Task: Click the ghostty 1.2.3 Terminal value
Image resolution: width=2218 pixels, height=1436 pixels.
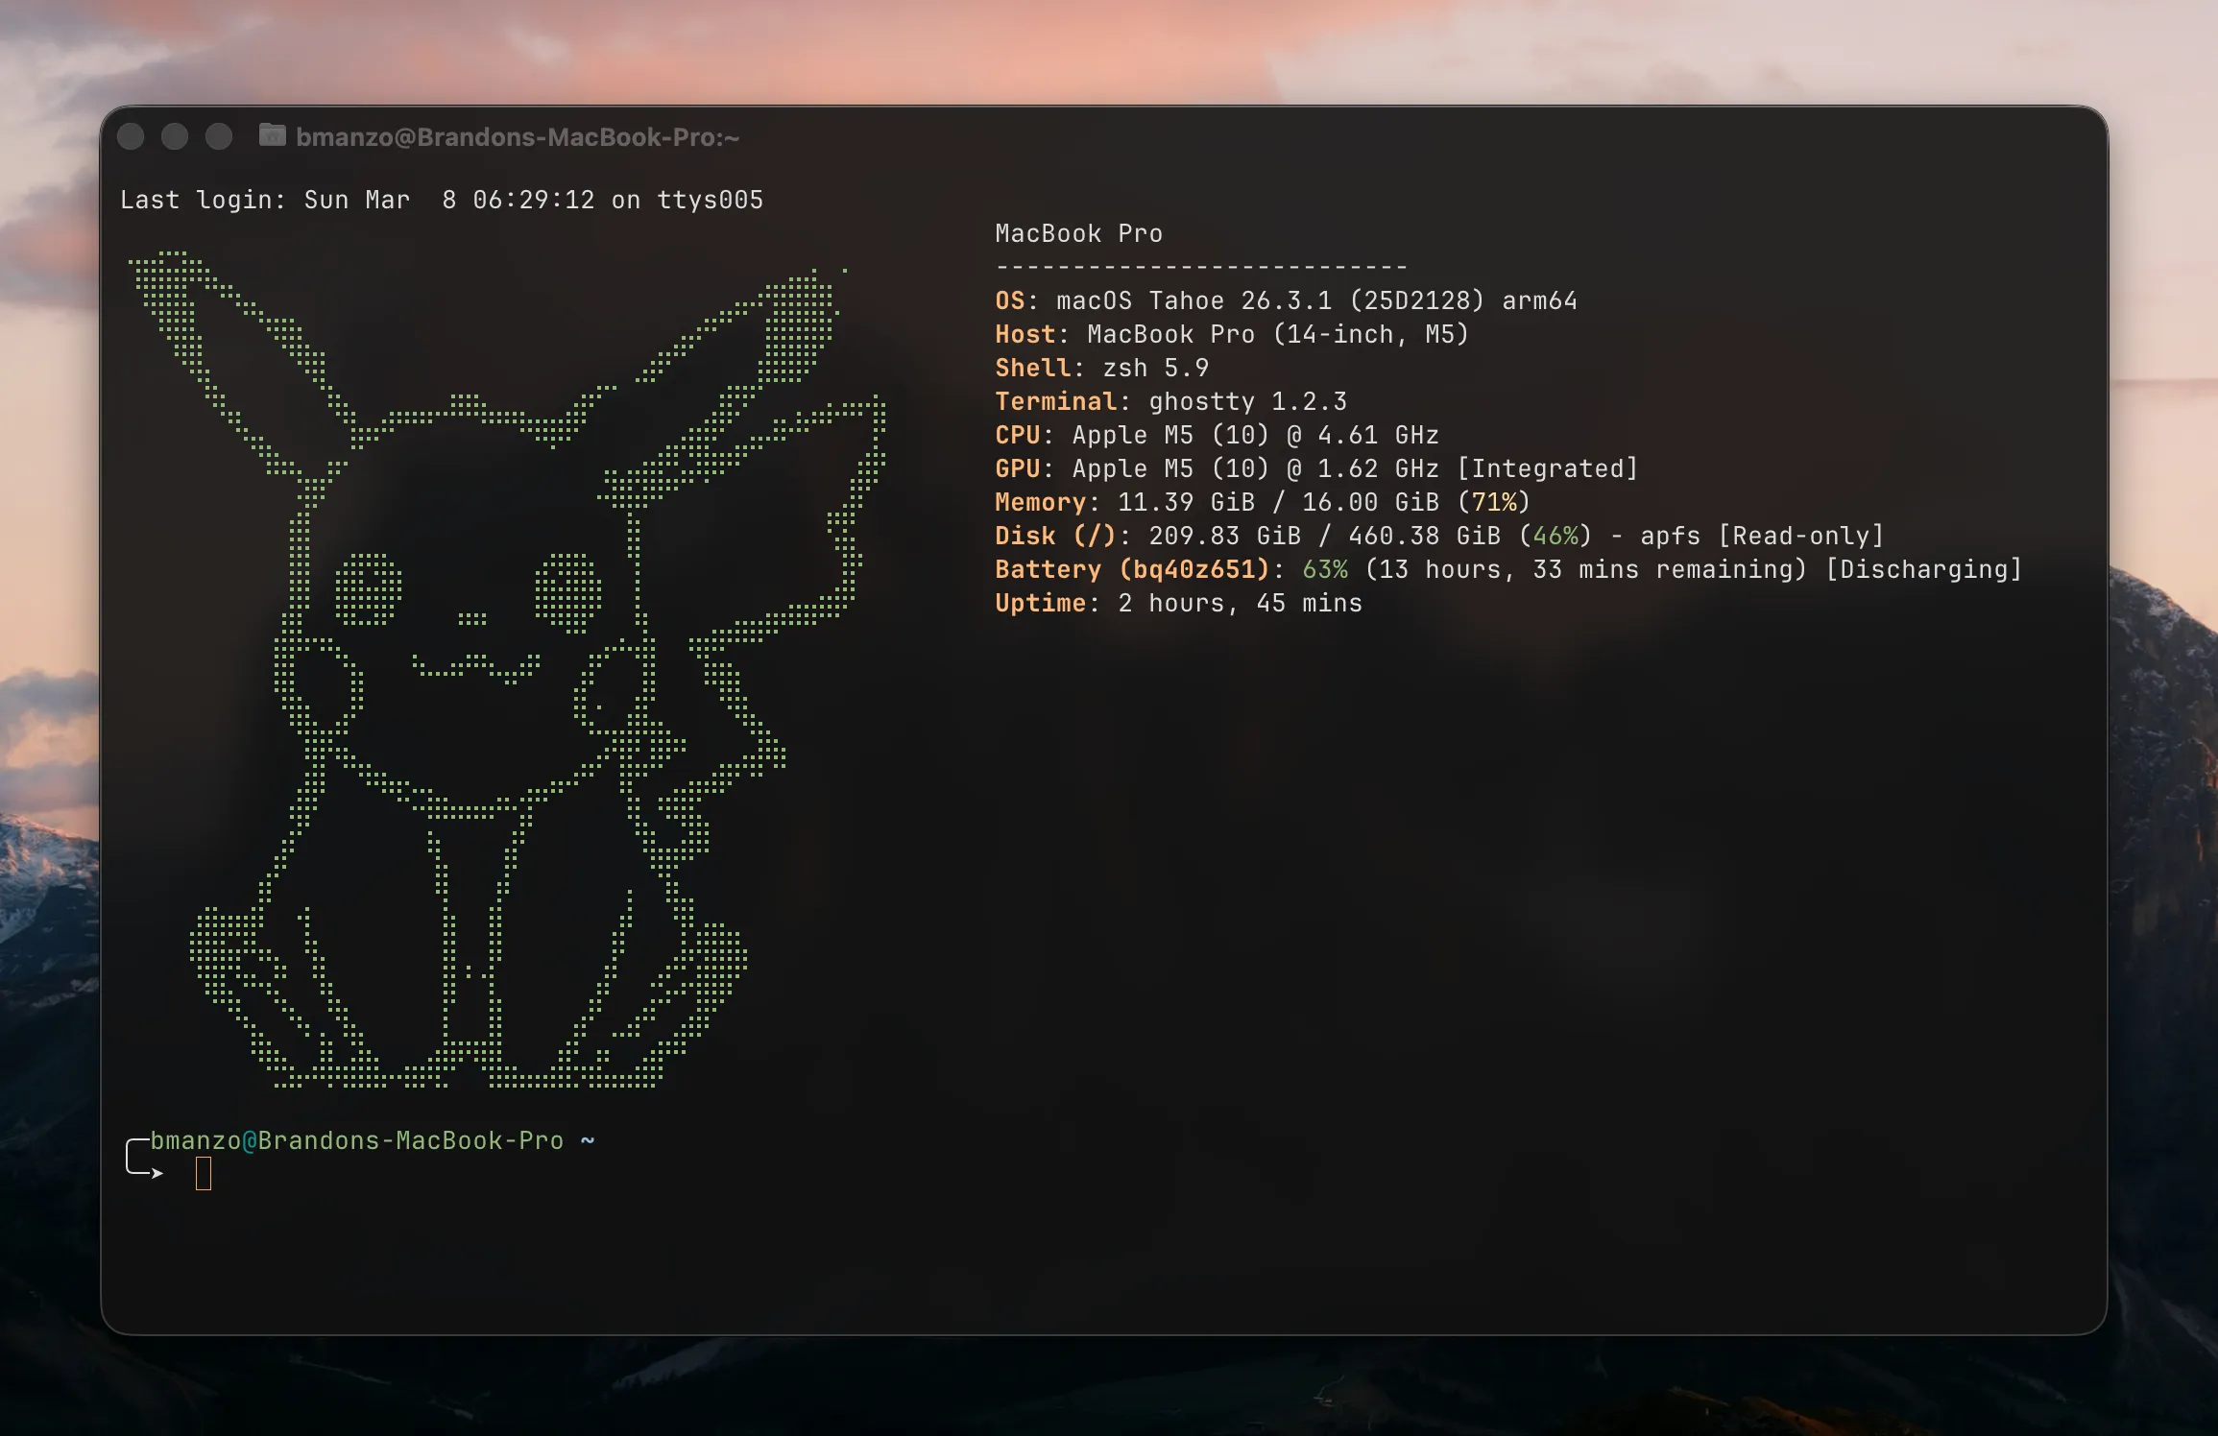Action: coord(1248,401)
